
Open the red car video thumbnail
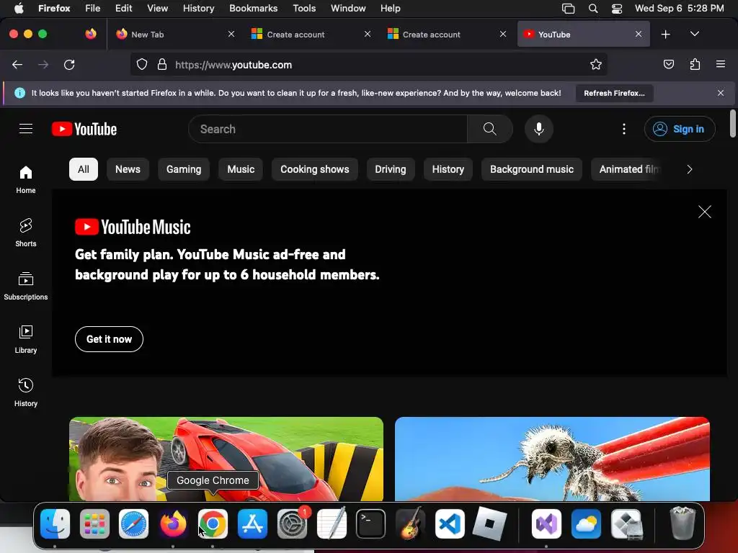pos(226,459)
